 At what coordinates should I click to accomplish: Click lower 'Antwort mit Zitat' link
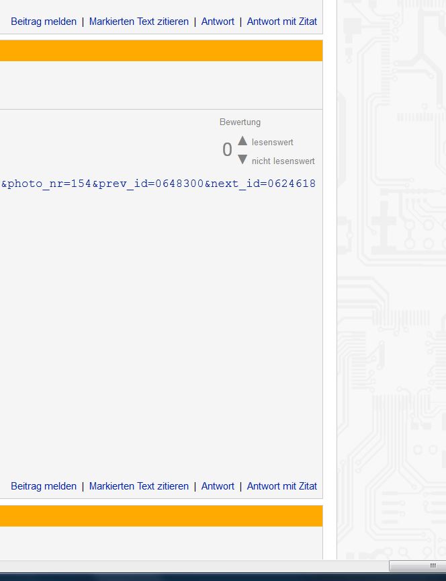coord(282,486)
